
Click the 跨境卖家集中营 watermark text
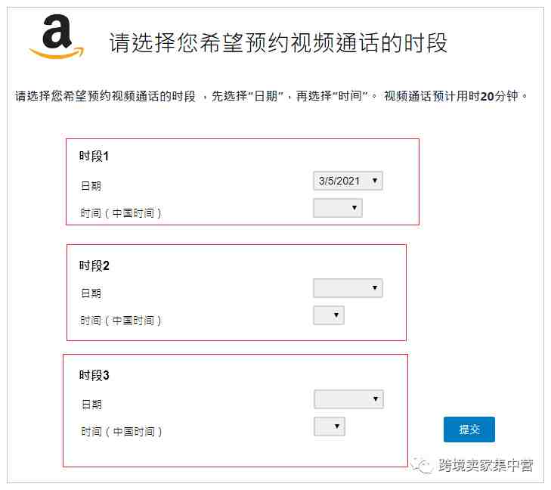[486, 465]
